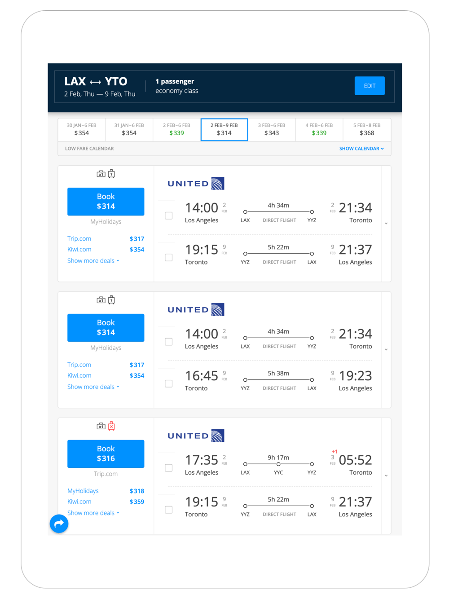The image size is (449, 599).
Task: Select 31 Jan–6 Feb $354 date tab
Action: pyautogui.click(x=129, y=130)
